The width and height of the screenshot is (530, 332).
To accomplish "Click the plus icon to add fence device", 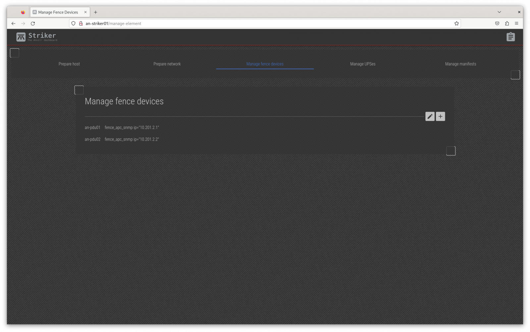I will pyautogui.click(x=440, y=116).
